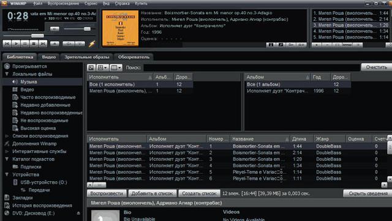
Task: Click the Очистить button
Action: 377,67
